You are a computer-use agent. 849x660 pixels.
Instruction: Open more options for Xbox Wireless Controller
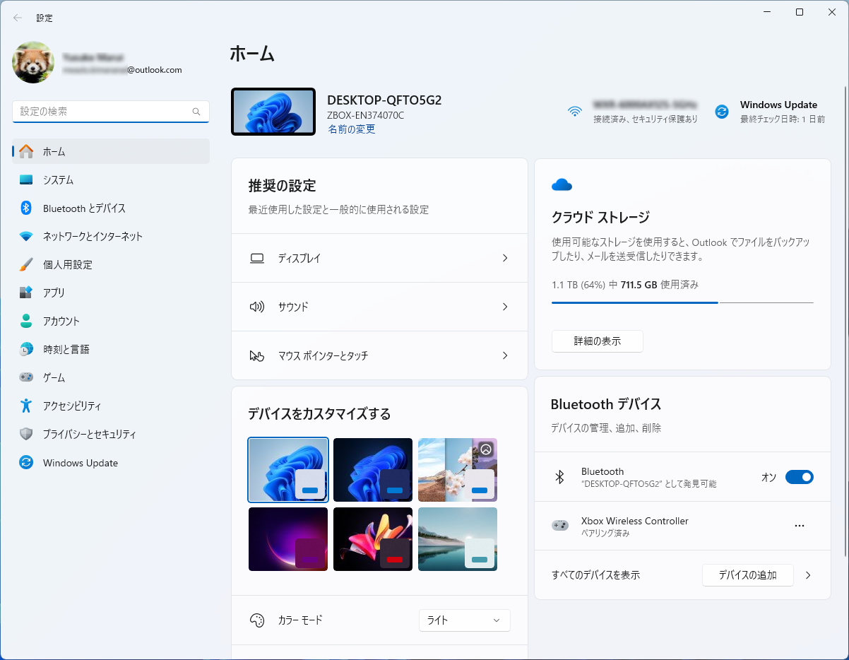tap(799, 526)
